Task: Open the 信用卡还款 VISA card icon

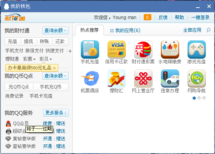Action: [117, 50]
